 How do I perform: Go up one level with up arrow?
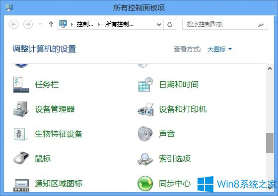(x=51, y=24)
